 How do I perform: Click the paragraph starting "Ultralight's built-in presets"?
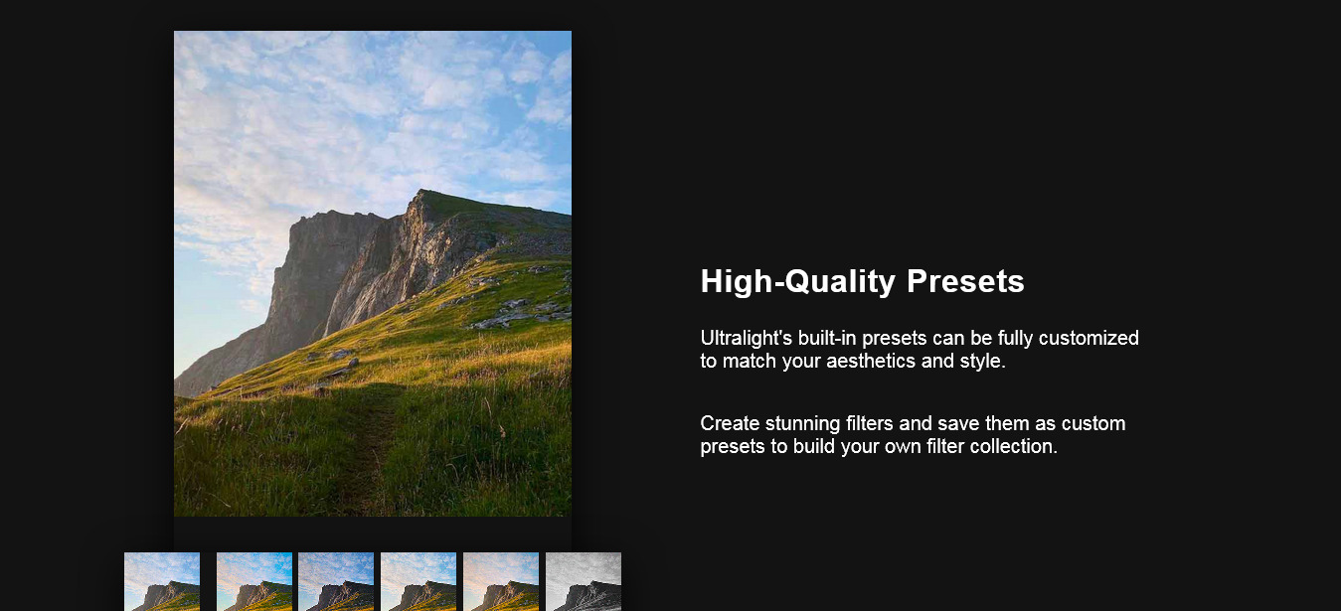(x=920, y=349)
